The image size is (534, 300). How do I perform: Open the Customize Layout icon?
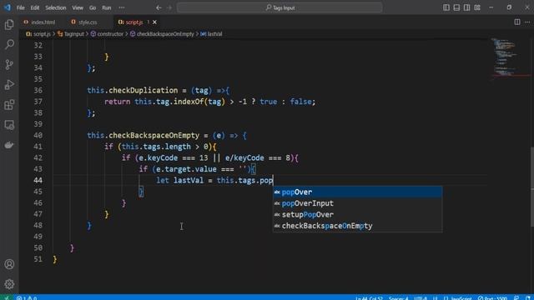click(477, 7)
